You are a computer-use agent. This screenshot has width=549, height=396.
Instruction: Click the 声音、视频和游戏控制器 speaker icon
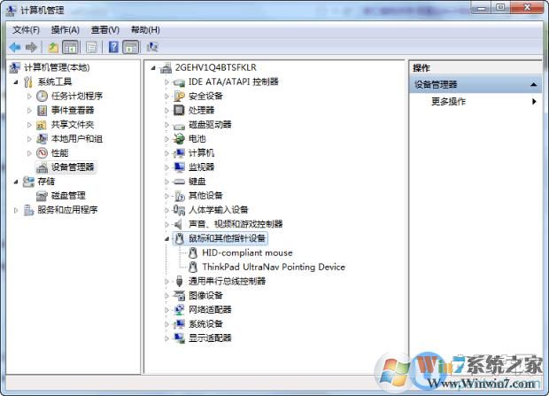pos(179,224)
